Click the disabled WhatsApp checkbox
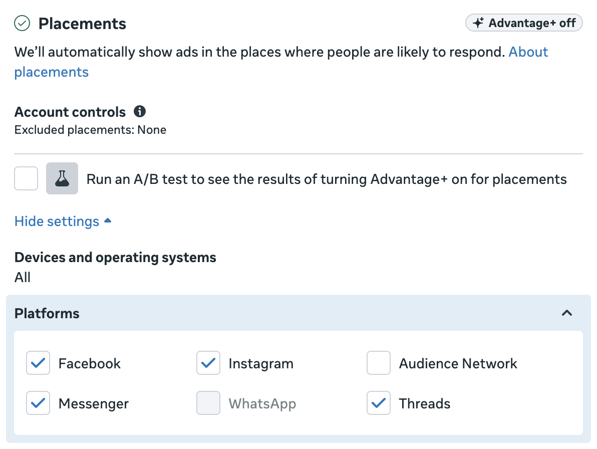 click(x=208, y=403)
